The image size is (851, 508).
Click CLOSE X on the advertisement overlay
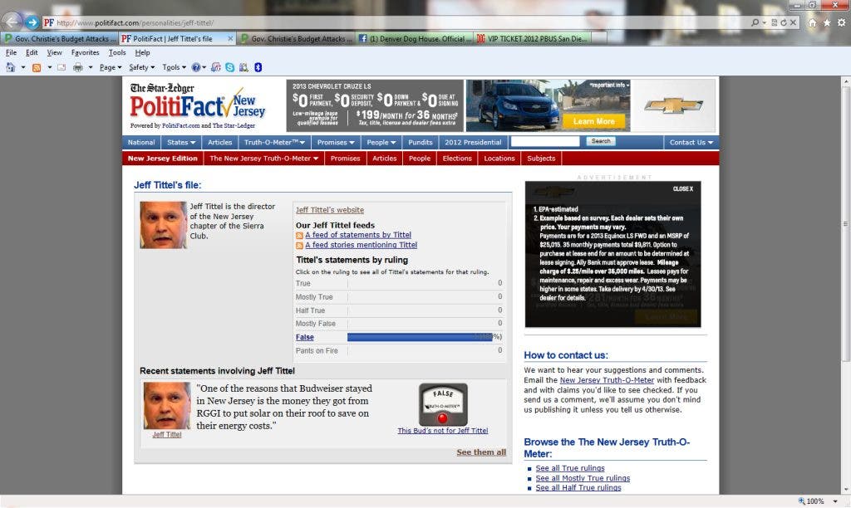tap(683, 189)
